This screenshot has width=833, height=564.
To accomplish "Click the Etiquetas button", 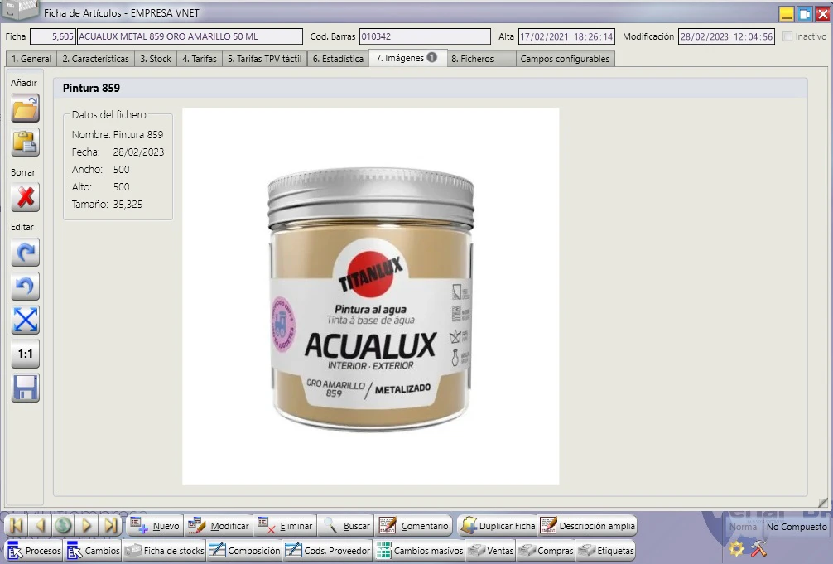I will tap(605, 551).
